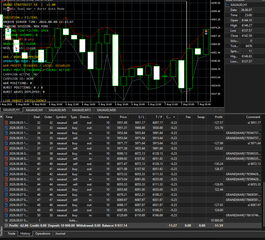Select the High value 6146.27 in Data Window
Image resolution: width=265 pixels, height=240 pixels.
point(247,25)
